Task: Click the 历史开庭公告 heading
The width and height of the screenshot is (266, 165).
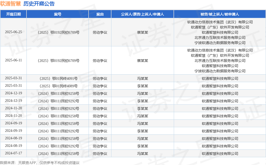Action: tap(39, 4)
